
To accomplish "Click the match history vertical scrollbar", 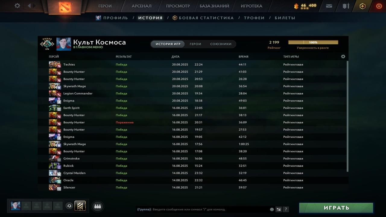I will (347, 116).
